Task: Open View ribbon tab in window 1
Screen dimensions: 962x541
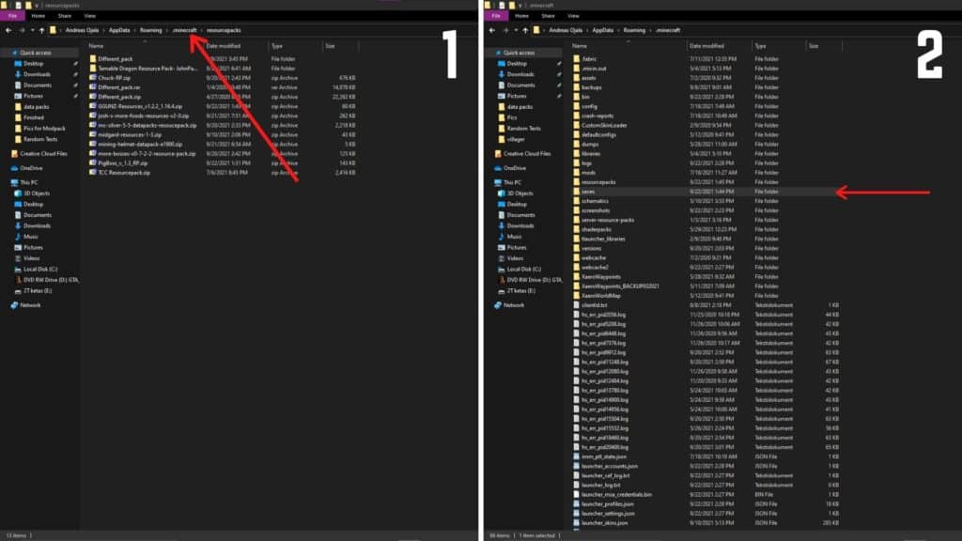Action: (x=89, y=16)
